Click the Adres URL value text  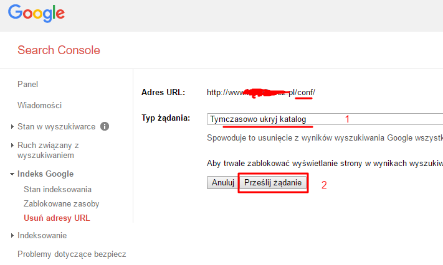pyautogui.click(x=261, y=93)
